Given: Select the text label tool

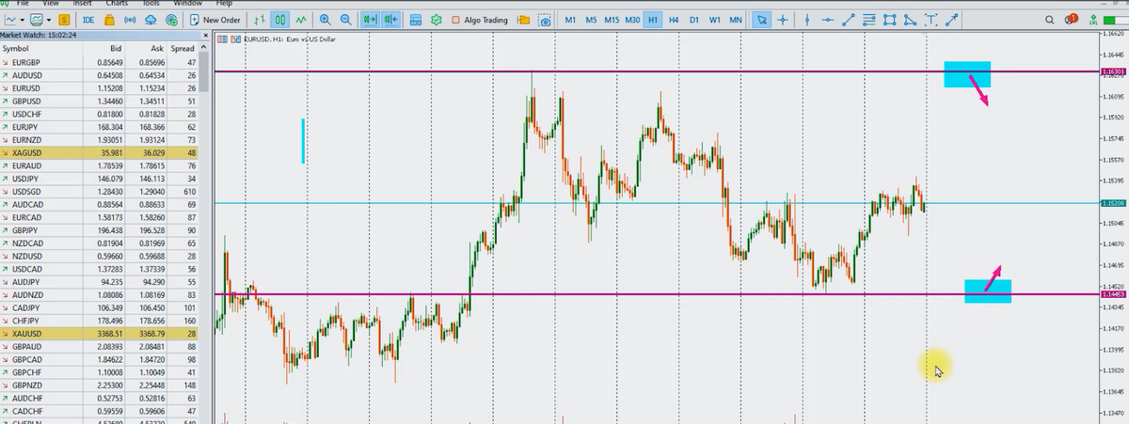Looking at the screenshot, I should pyautogui.click(x=931, y=20).
